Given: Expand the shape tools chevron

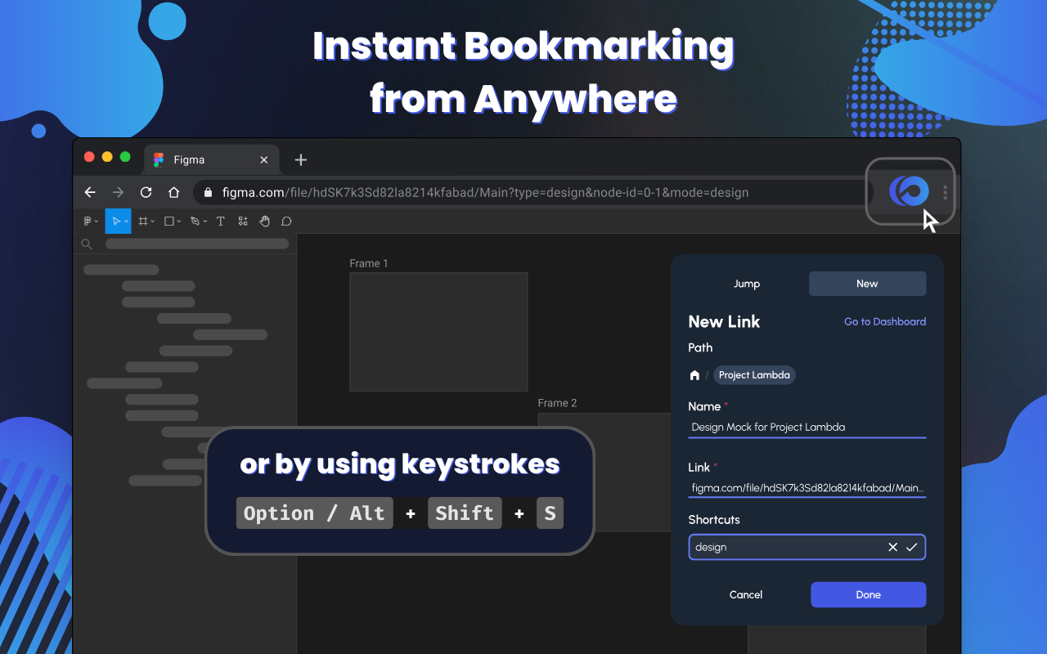Looking at the screenshot, I should coord(178,222).
